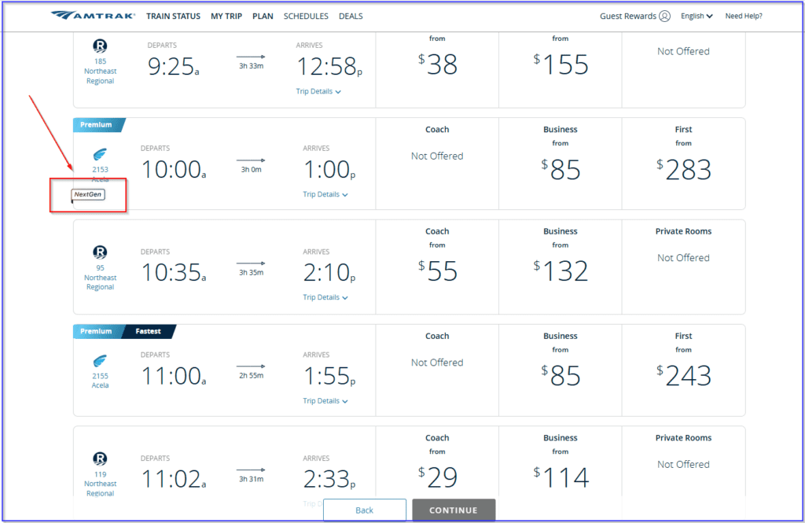The height and width of the screenshot is (523, 805).
Task: Expand Trip Details for the 10:35a train
Action: (x=325, y=297)
